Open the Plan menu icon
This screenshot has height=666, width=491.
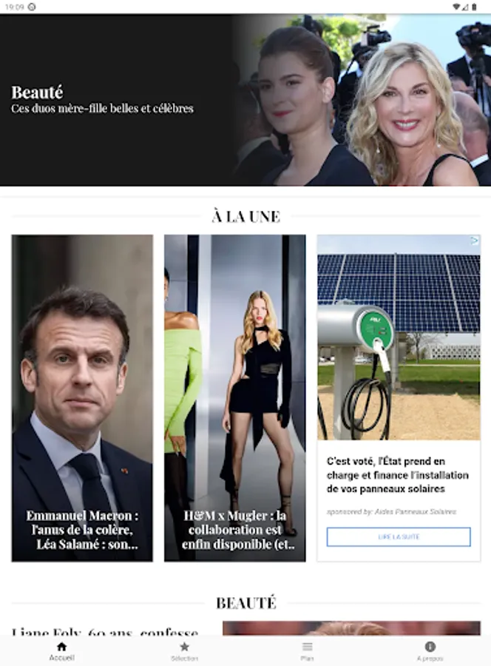pyautogui.click(x=307, y=647)
